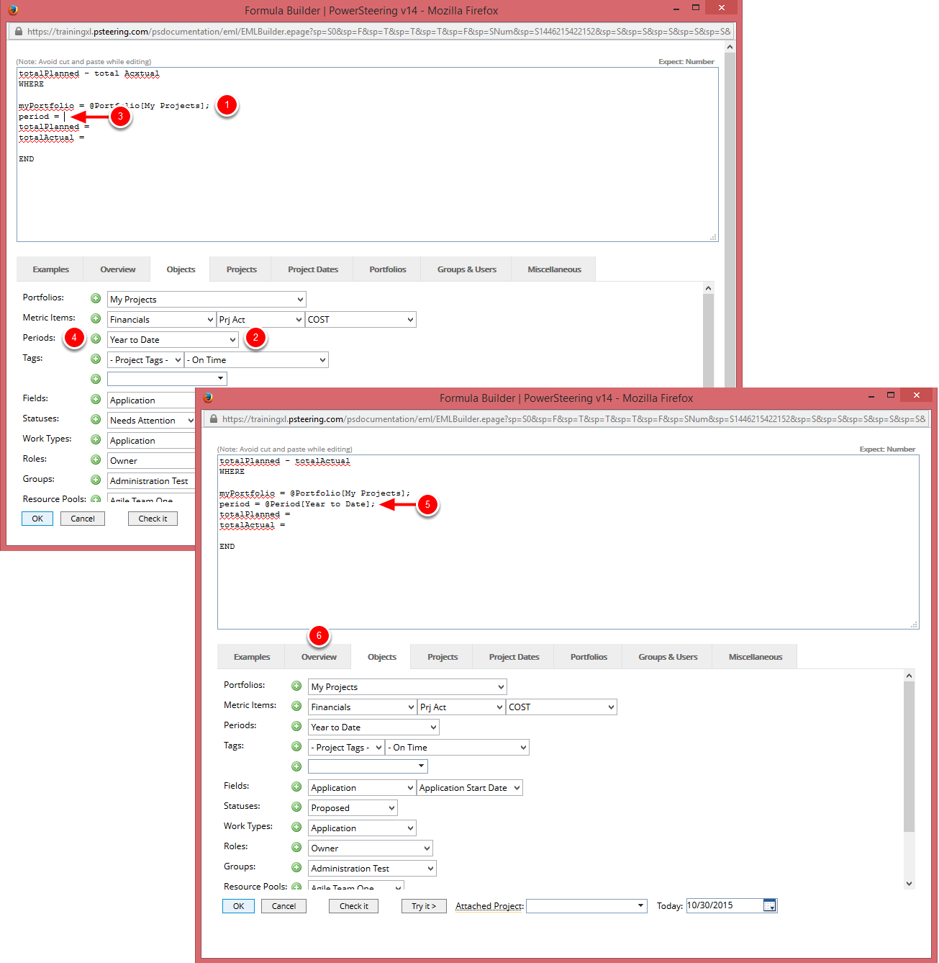Screen dimensions: 939x963
Task: Open Prj Act dropdown in front window
Action: click(x=461, y=707)
